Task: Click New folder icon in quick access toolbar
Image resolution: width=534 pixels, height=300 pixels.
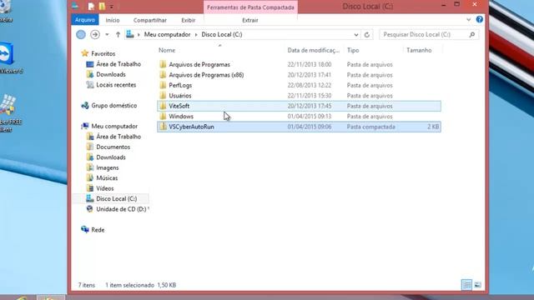Action: [x=102, y=6]
